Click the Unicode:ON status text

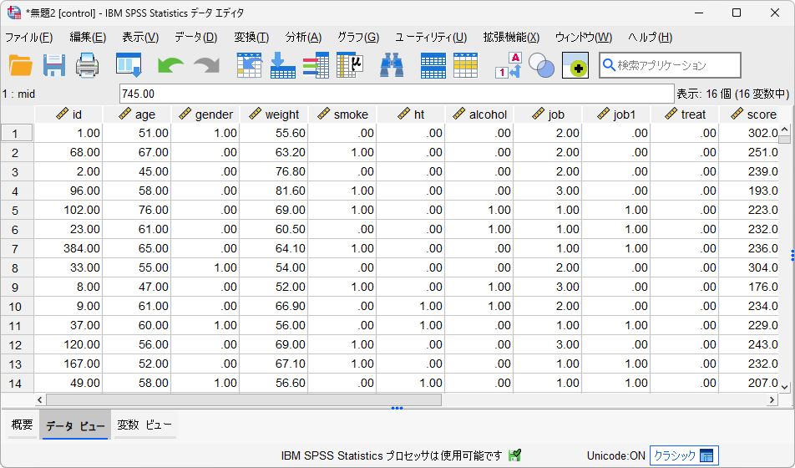click(x=615, y=455)
